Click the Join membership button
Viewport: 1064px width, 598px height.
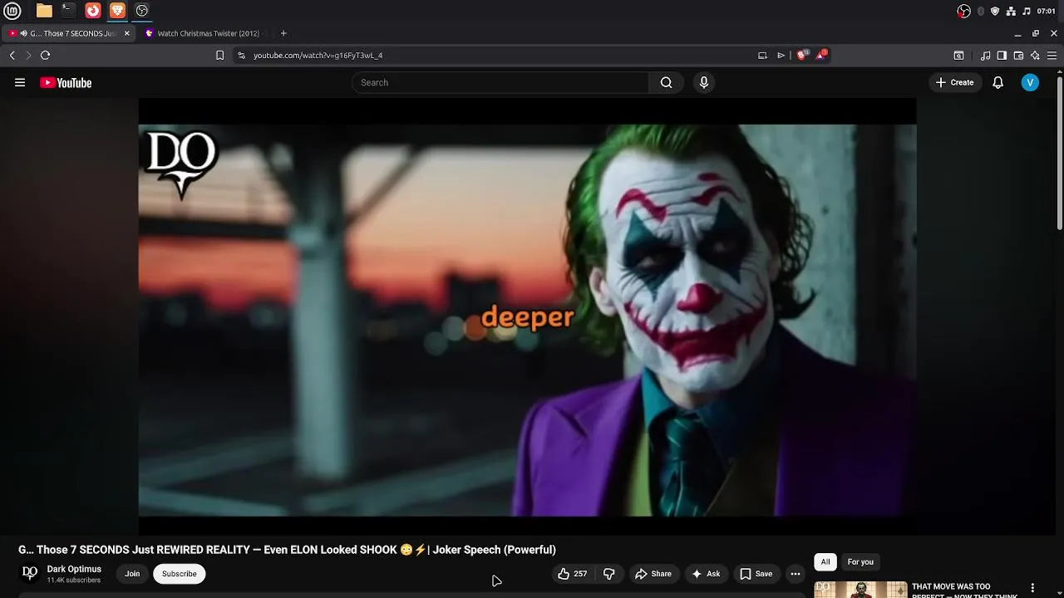132,574
